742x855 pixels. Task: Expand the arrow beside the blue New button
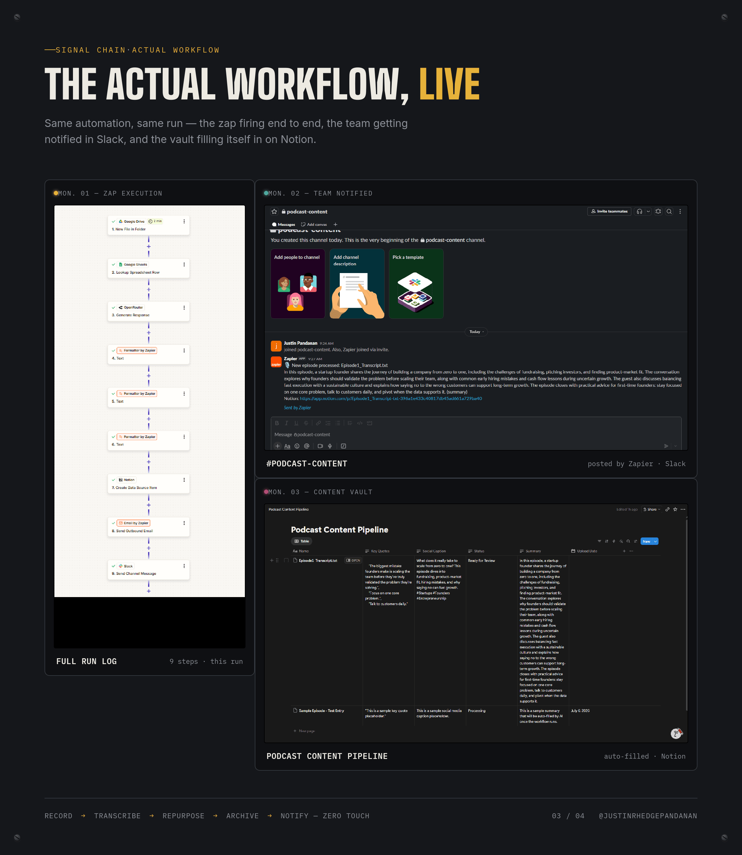pyautogui.click(x=655, y=541)
